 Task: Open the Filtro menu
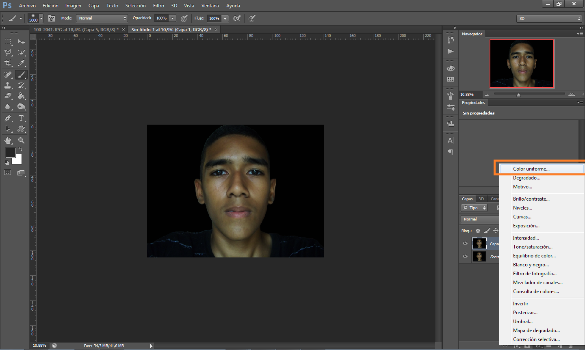tap(158, 6)
